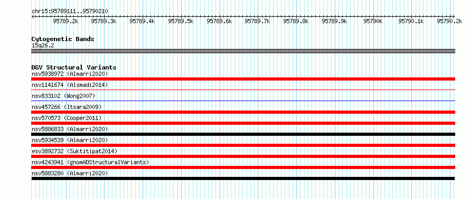Click the DGV Structural Variants track title
470x199 pixels.
tap(74, 67)
